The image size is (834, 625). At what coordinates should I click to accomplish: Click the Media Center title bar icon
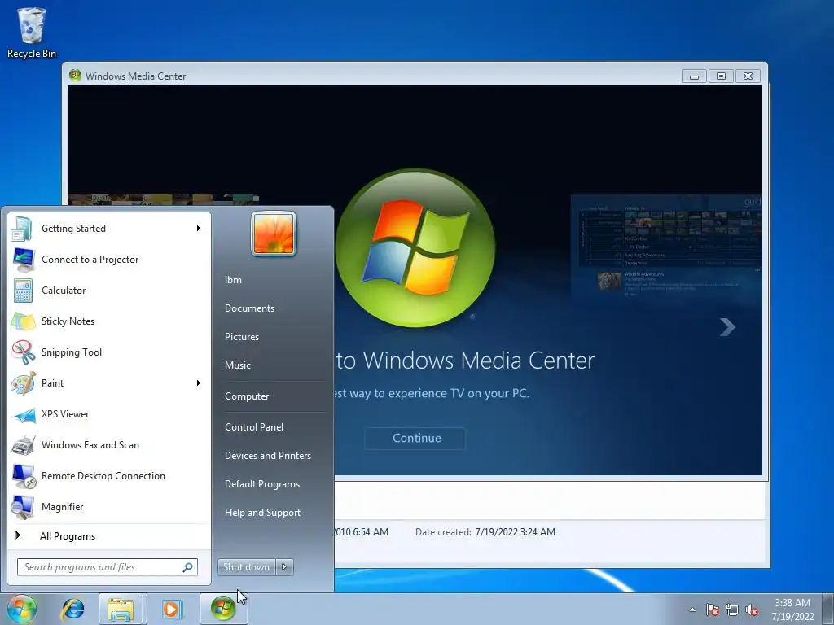[75, 76]
